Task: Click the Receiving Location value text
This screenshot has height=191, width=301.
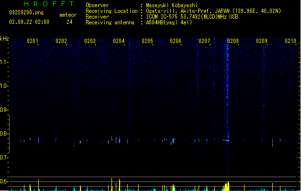Action: pos(213,11)
